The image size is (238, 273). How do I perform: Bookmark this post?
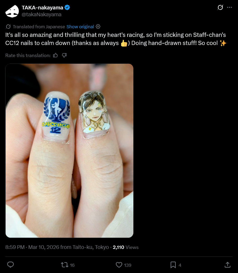(x=173, y=265)
